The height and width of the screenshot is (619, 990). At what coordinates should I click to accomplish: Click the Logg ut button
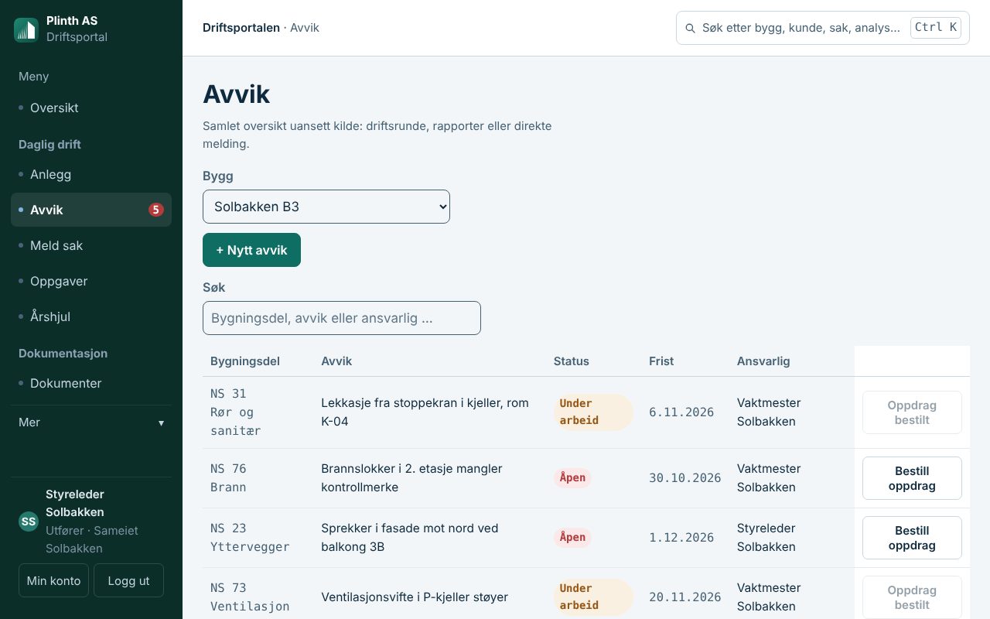[x=128, y=580]
